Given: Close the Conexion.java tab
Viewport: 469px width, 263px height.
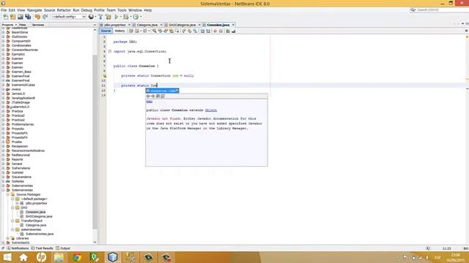Looking at the screenshot, I should tap(233, 25).
